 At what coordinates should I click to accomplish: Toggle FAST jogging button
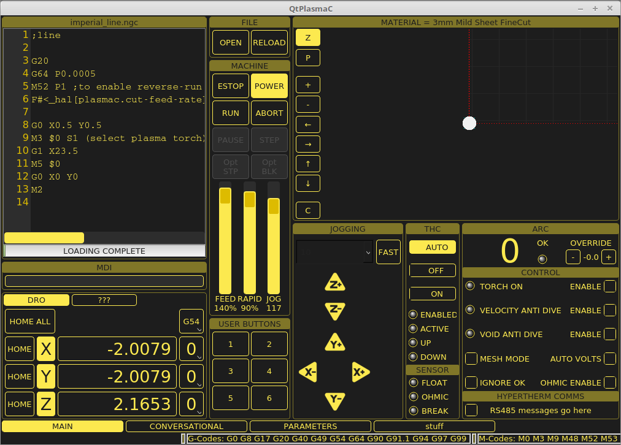(388, 252)
